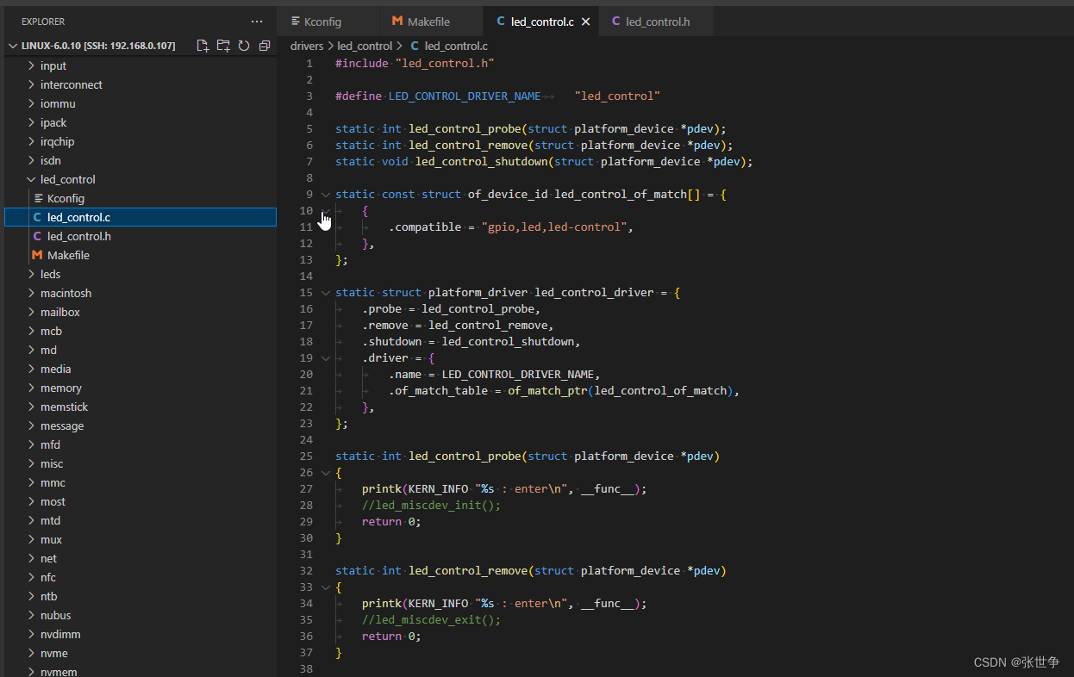Image resolution: width=1074 pixels, height=677 pixels.
Task: Click the Kconfig tab's file icon
Action: 296,22
